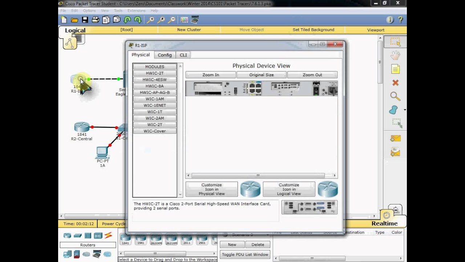Click the Zoom Out button in device view

coord(312,75)
